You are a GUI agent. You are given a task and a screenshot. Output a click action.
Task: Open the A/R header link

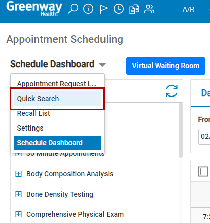point(189,9)
